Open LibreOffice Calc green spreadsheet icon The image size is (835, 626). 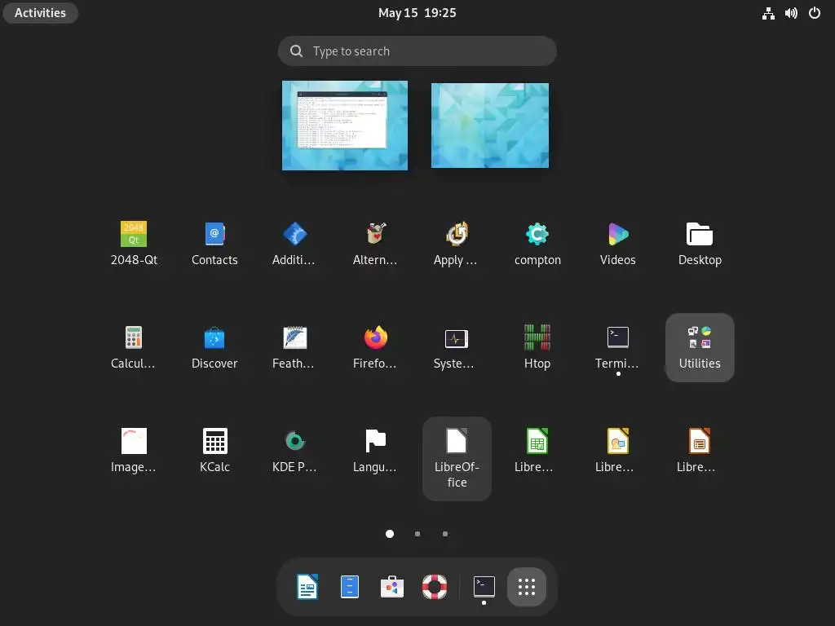pyautogui.click(x=537, y=451)
